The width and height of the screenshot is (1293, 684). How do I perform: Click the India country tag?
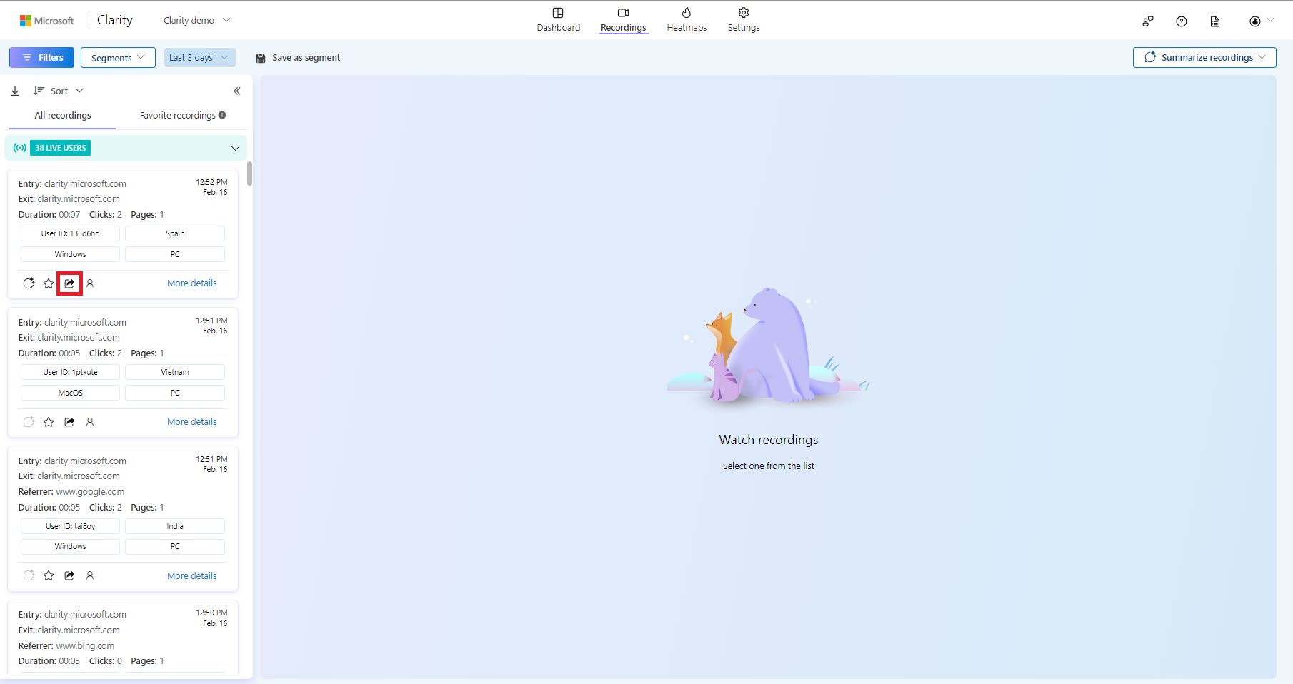175,526
